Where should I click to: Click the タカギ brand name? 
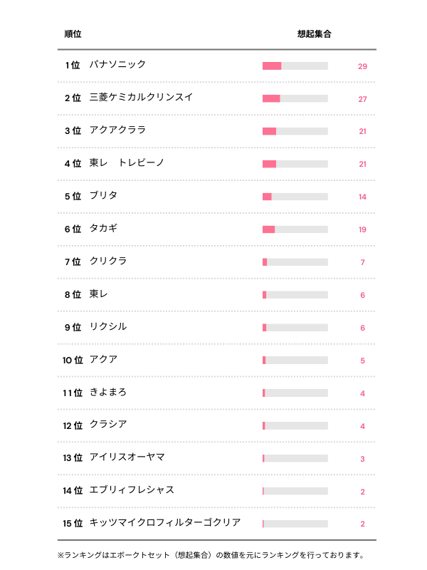coord(103,229)
